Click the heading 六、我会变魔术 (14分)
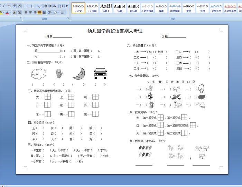Viewport: 242px width, 187px height. pyautogui.click(x=142, y=45)
